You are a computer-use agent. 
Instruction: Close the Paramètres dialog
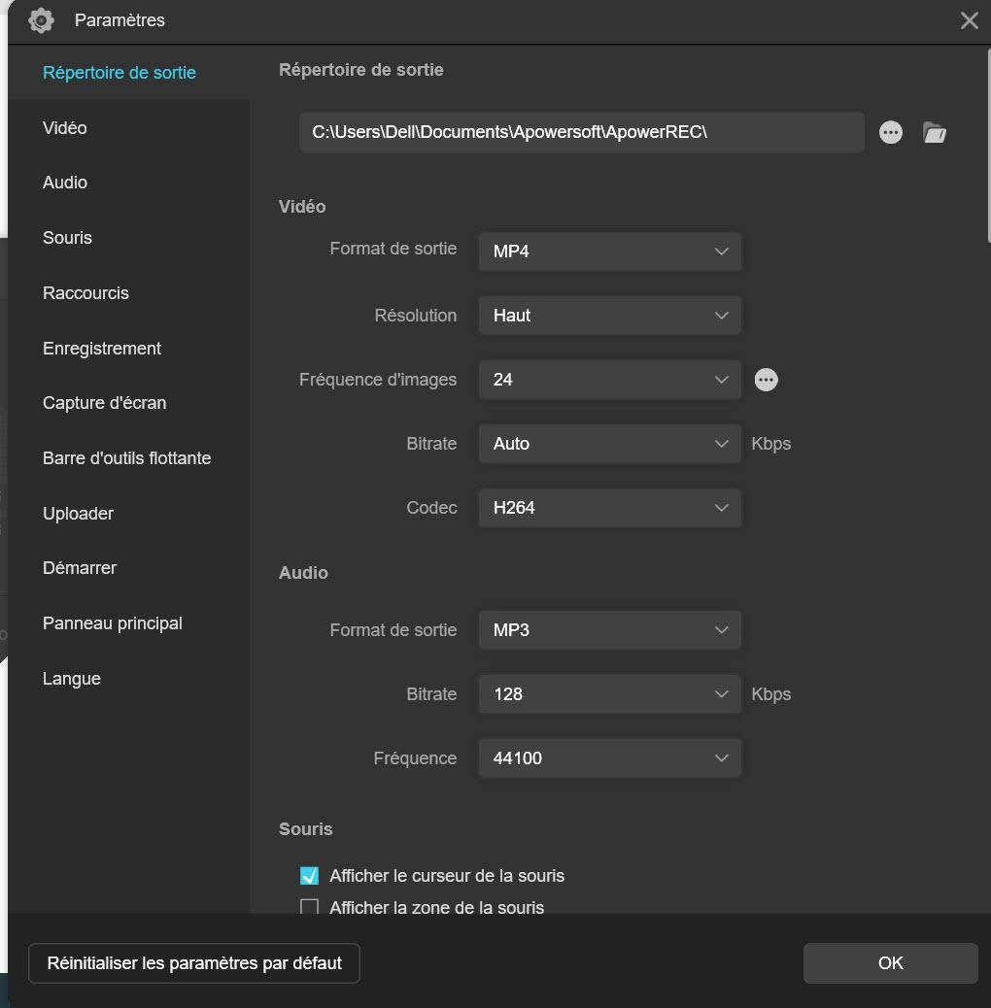pos(969,20)
